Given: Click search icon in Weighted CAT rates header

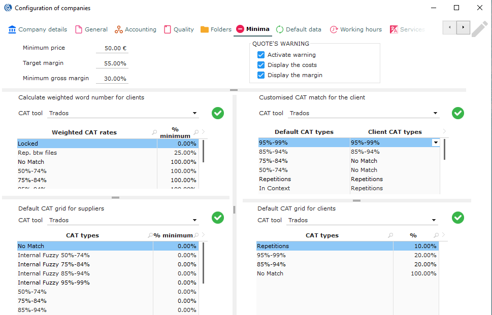Looking at the screenshot, I should point(154,132).
